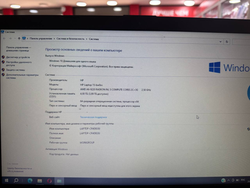250x188 pixels.
Task: Select processor speed '2.50 GHz'
Action: (x=146, y=90)
